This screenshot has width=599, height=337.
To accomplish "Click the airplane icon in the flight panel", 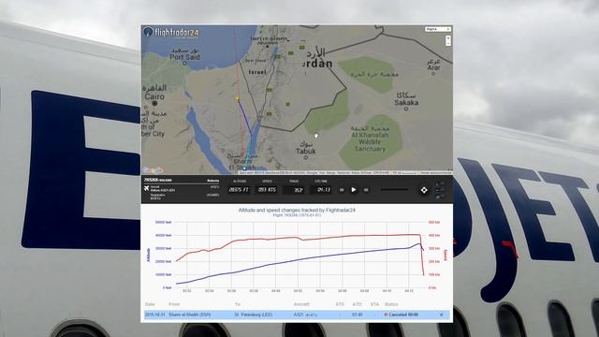I will 146,188.
